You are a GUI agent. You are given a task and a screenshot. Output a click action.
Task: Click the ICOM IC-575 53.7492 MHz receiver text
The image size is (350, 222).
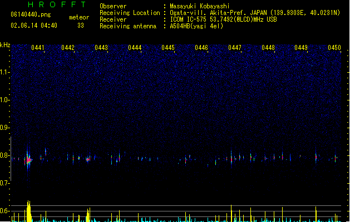point(224,19)
